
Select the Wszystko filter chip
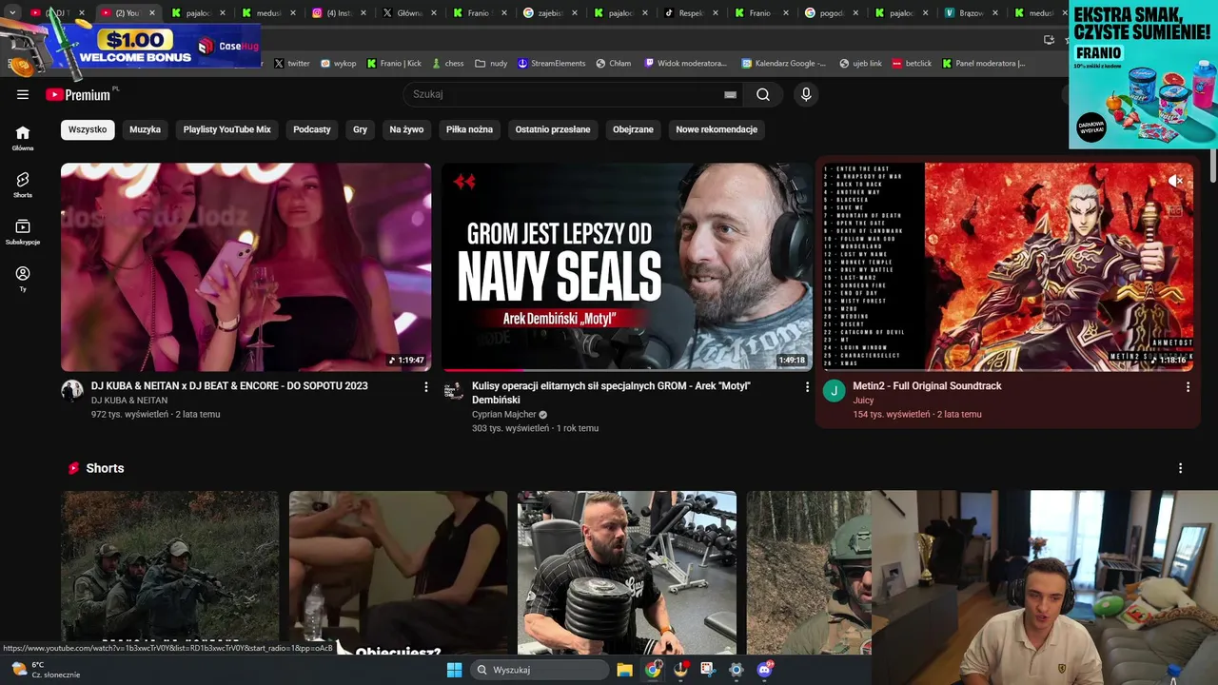click(88, 129)
